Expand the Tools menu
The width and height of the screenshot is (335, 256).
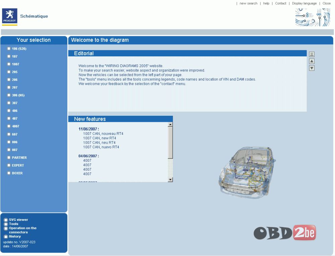[x=13, y=224]
